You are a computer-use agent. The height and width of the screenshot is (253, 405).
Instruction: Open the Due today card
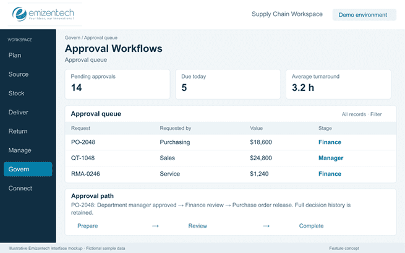[x=228, y=84]
